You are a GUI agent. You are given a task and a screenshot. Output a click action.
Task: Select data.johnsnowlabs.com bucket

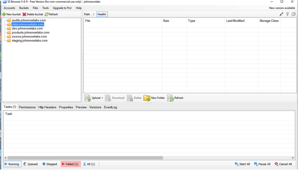point(28,24)
